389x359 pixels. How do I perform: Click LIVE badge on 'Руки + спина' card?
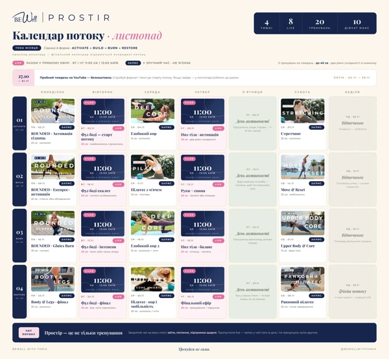(218, 184)
